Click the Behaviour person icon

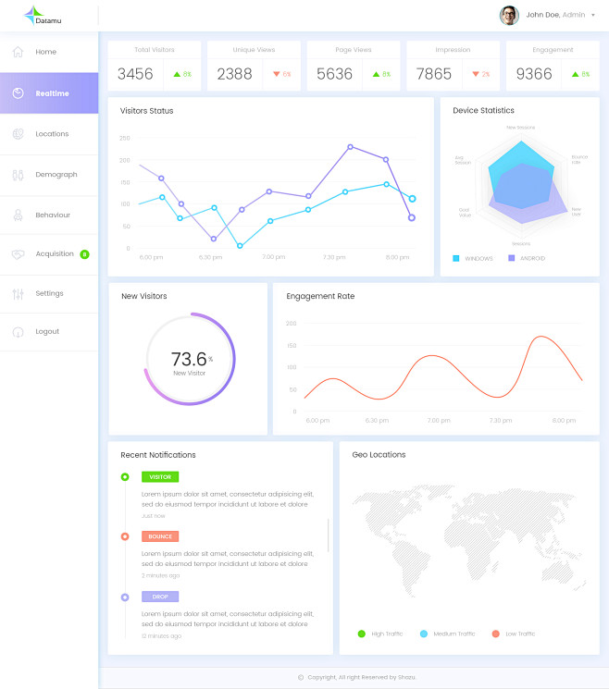tap(18, 215)
